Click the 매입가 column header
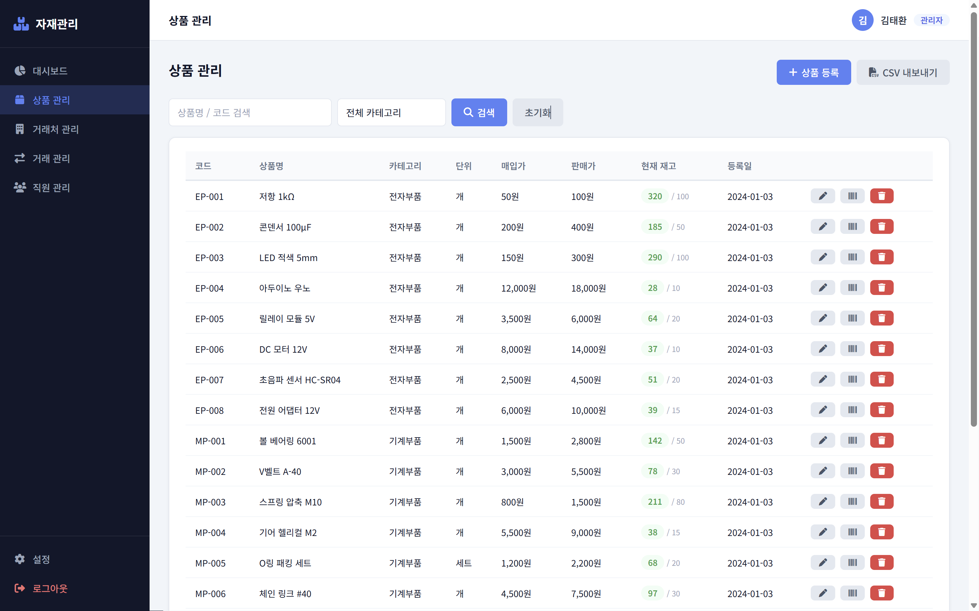Viewport: 979px width, 611px height. click(x=513, y=166)
